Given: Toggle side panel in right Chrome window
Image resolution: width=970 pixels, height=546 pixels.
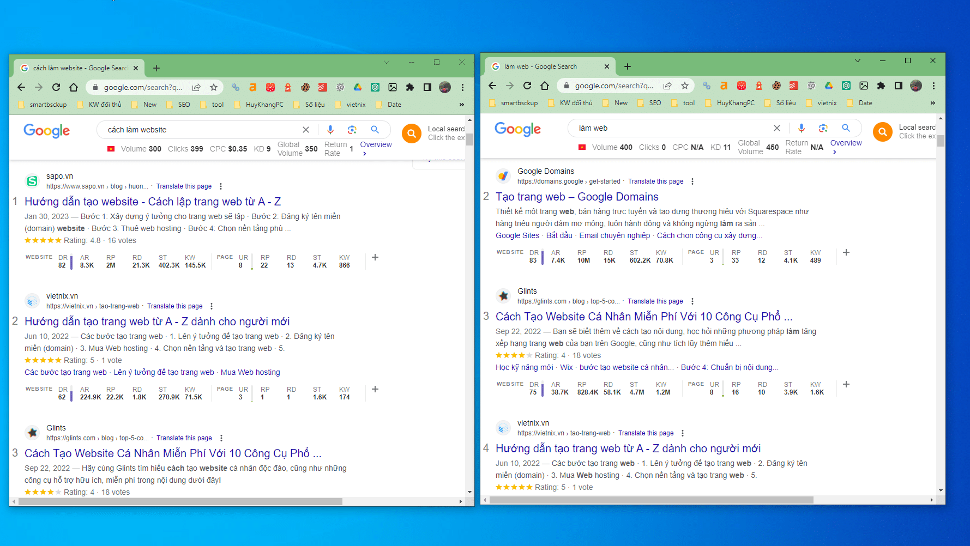Looking at the screenshot, I should tap(899, 86).
